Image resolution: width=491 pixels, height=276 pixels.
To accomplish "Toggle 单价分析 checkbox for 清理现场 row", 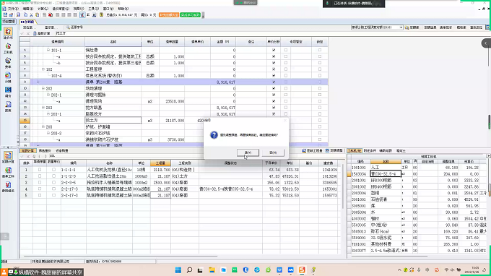I will [274, 101].
